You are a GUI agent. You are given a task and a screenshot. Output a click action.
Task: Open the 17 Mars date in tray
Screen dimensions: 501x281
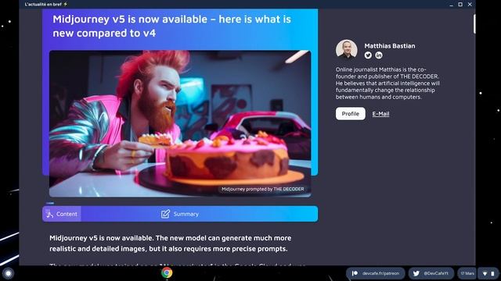(467, 273)
